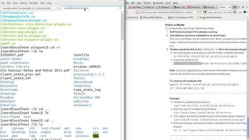This screenshot has height=140, width=249.
Task: Open the URL history dropdown arrow
Action: (197, 12)
